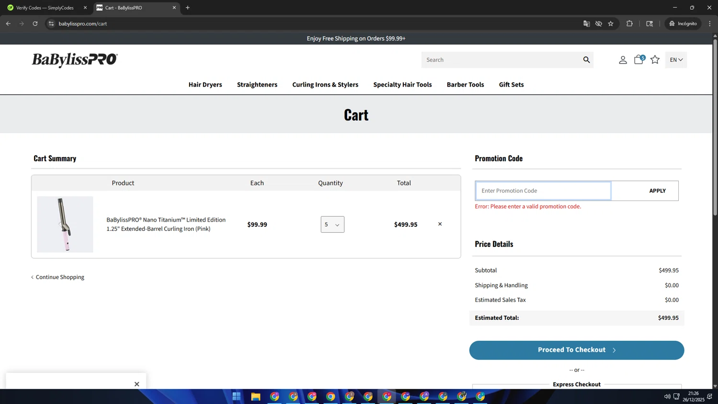The height and width of the screenshot is (404, 718).
Task: Open the notifications icon in system tray
Action: pos(709,396)
